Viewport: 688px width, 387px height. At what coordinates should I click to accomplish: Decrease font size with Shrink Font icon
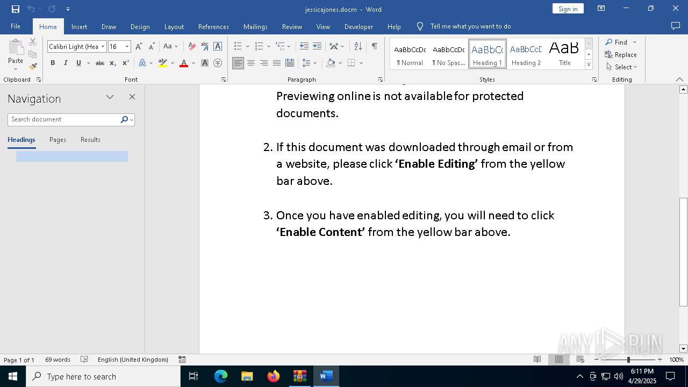[x=152, y=47]
